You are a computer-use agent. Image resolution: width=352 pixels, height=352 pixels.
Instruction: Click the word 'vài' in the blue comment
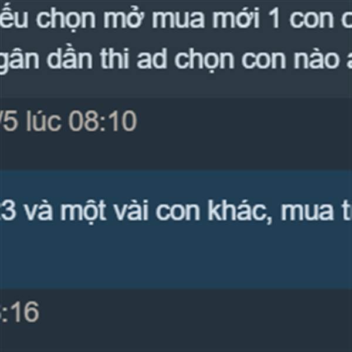[x=131, y=211]
